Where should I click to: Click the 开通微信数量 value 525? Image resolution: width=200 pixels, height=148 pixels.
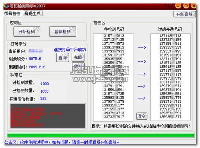tap(43, 98)
